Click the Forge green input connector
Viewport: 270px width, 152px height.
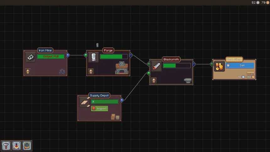[85, 55]
